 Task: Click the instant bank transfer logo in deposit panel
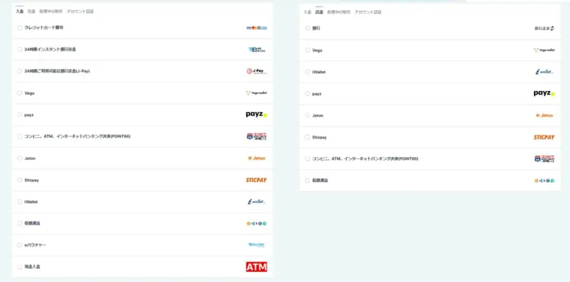(x=257, y=50)
